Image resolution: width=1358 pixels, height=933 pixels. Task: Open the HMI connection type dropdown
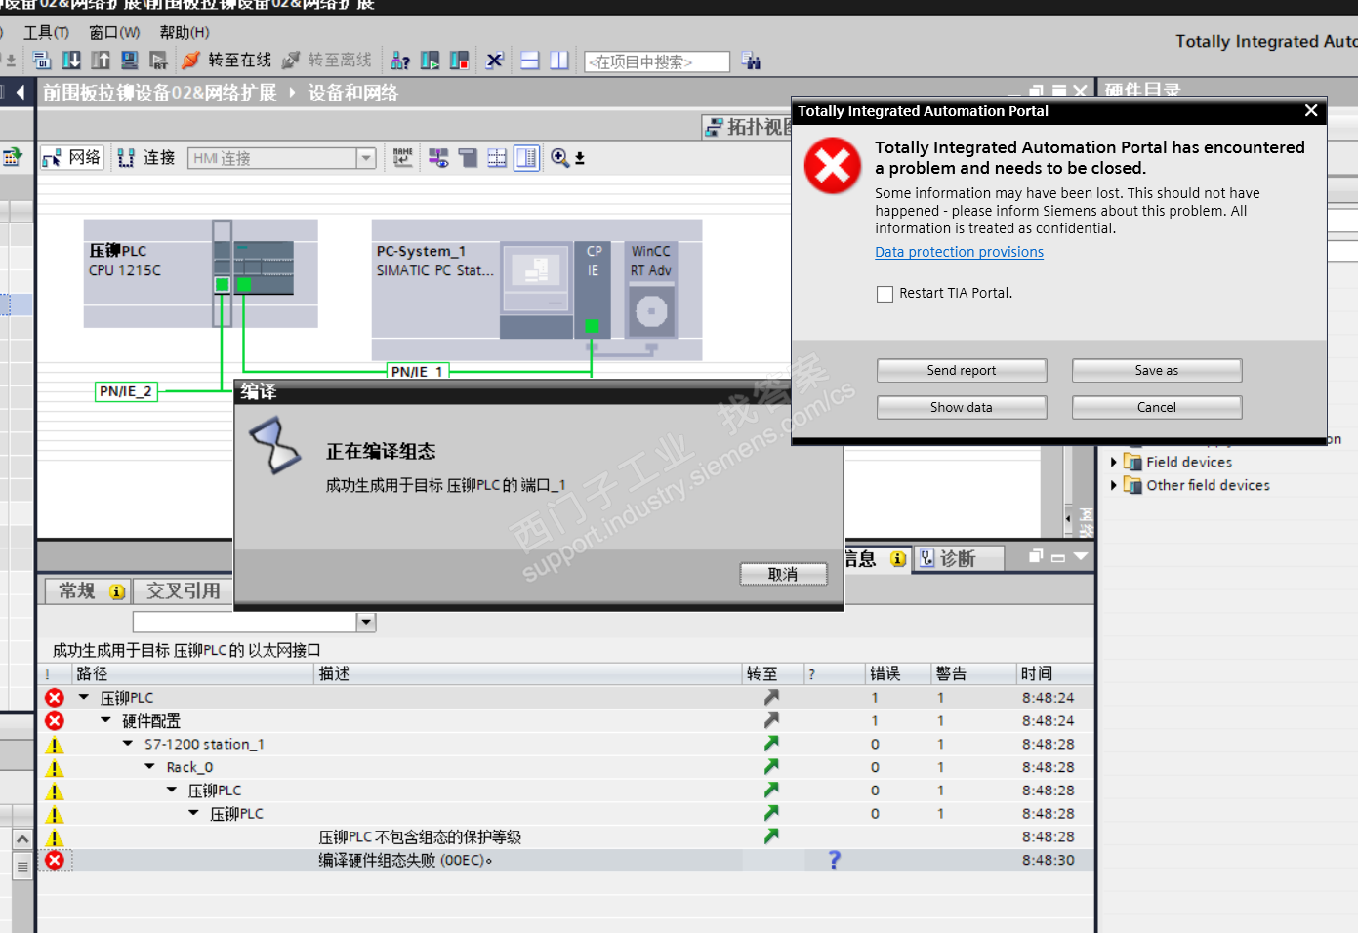click(366, 158)
